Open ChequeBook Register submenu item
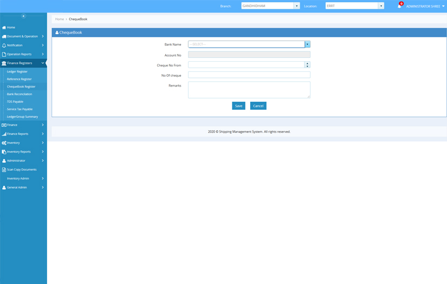447x284 pixels. [21, 87]
